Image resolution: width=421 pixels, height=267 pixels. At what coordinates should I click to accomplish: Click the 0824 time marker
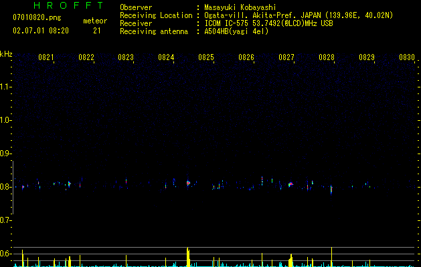(166, 57)
